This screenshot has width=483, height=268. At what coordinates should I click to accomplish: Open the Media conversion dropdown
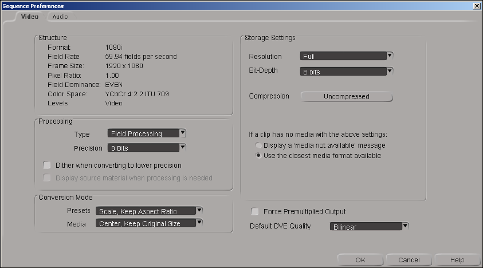149,223
